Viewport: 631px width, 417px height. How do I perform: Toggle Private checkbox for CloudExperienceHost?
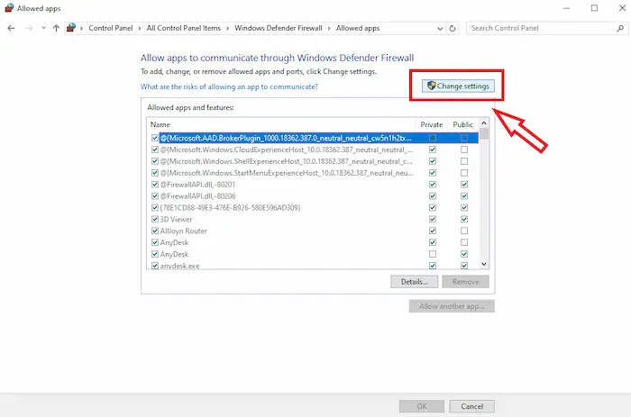[x=432, y=150]
